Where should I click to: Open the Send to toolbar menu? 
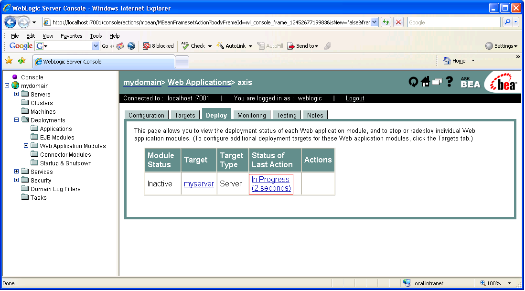(303, 46)
